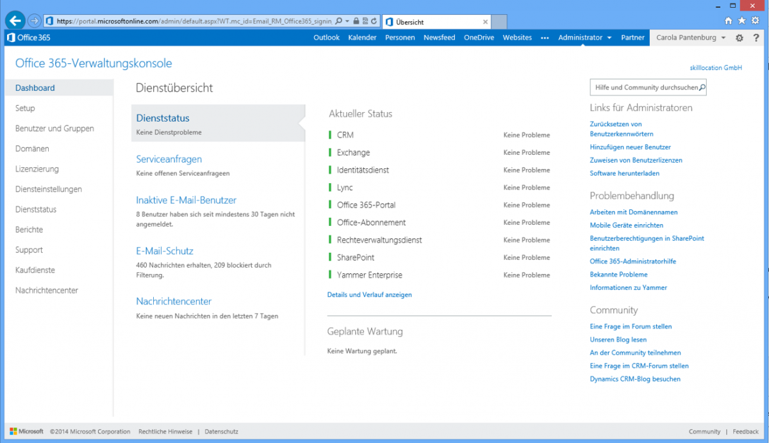
Task: Select E-Mail-Schutz overview heading
Action: point(165,252)
